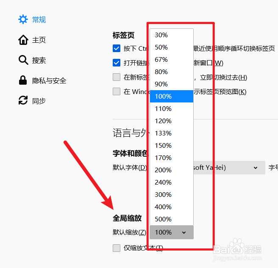The height and width of the screenshot is (268, 278).
Task: Pick 133% in zoom list
Action: tap(172, 133)
